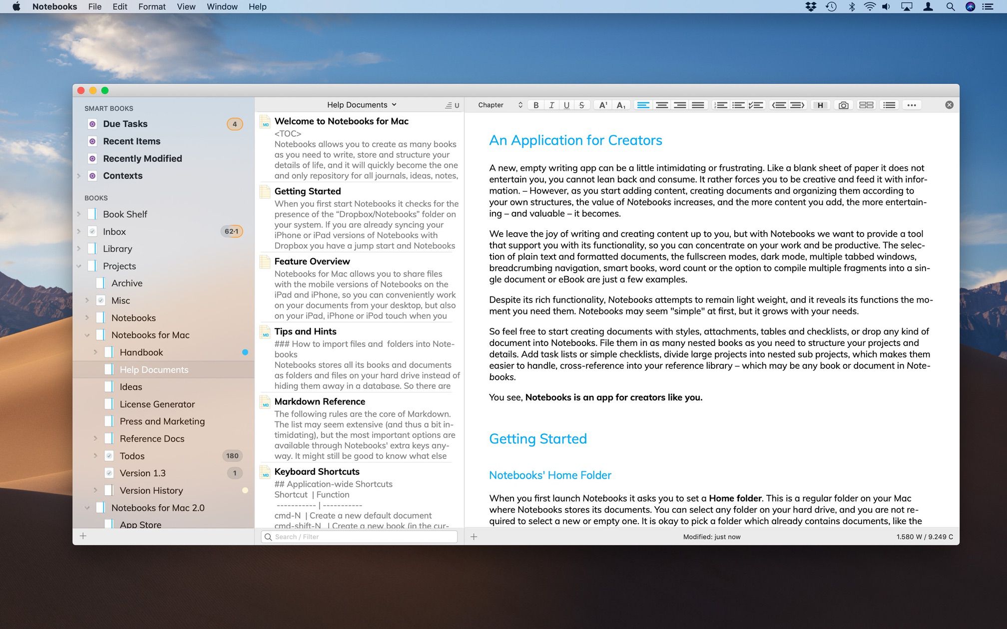
Task: Apply subscript formatting
Action: tap(621, 105)
